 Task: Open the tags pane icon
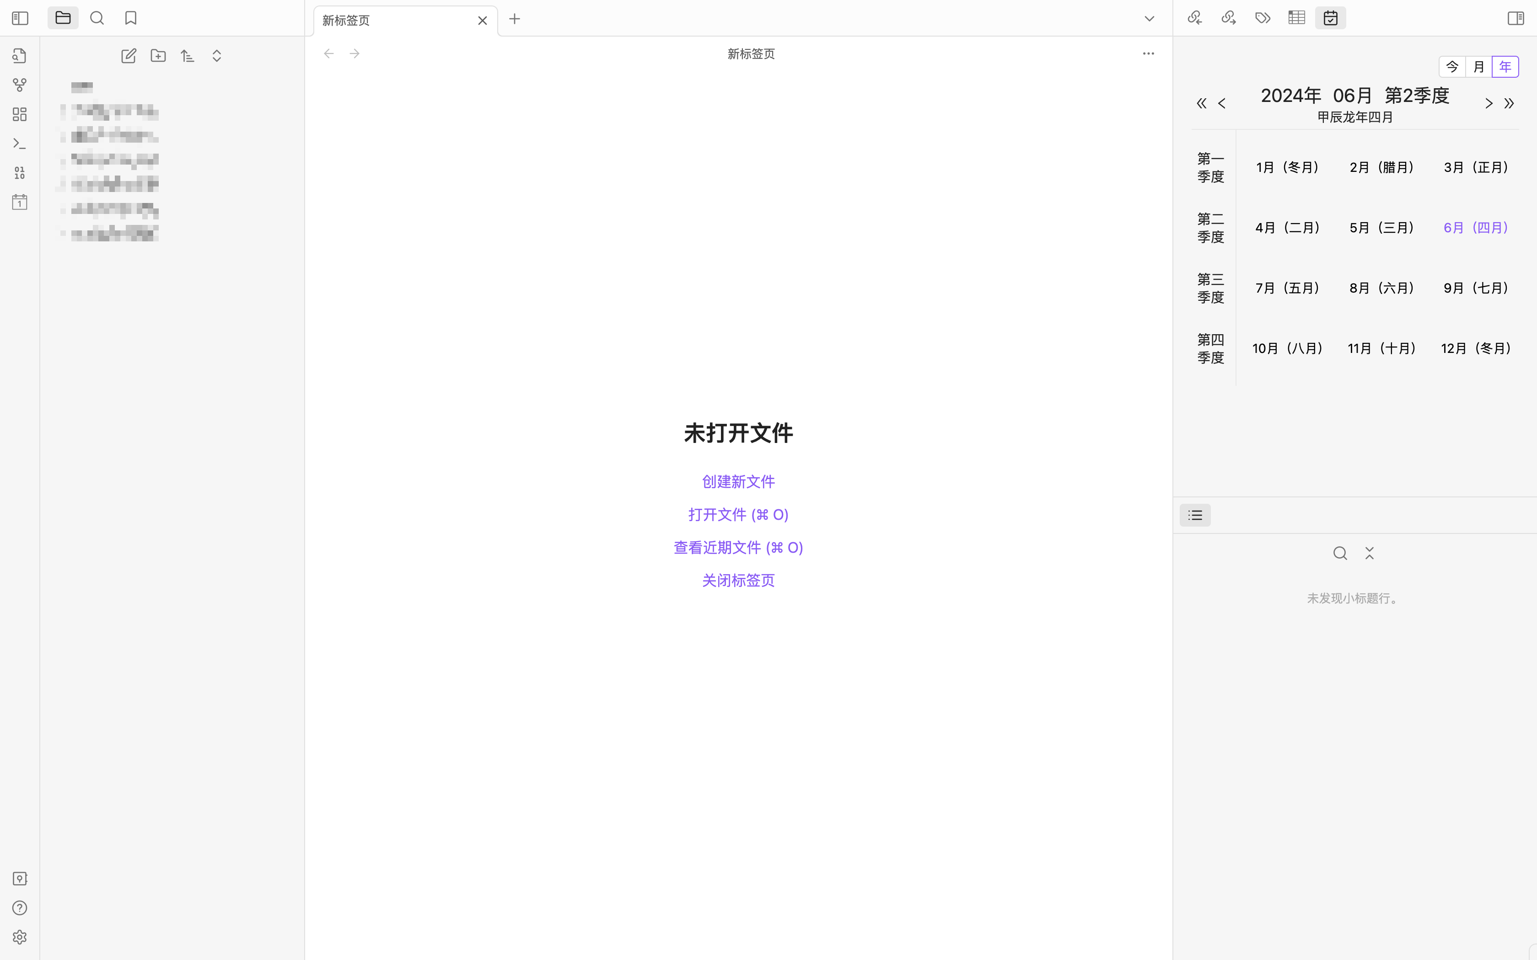point(1263,18)
